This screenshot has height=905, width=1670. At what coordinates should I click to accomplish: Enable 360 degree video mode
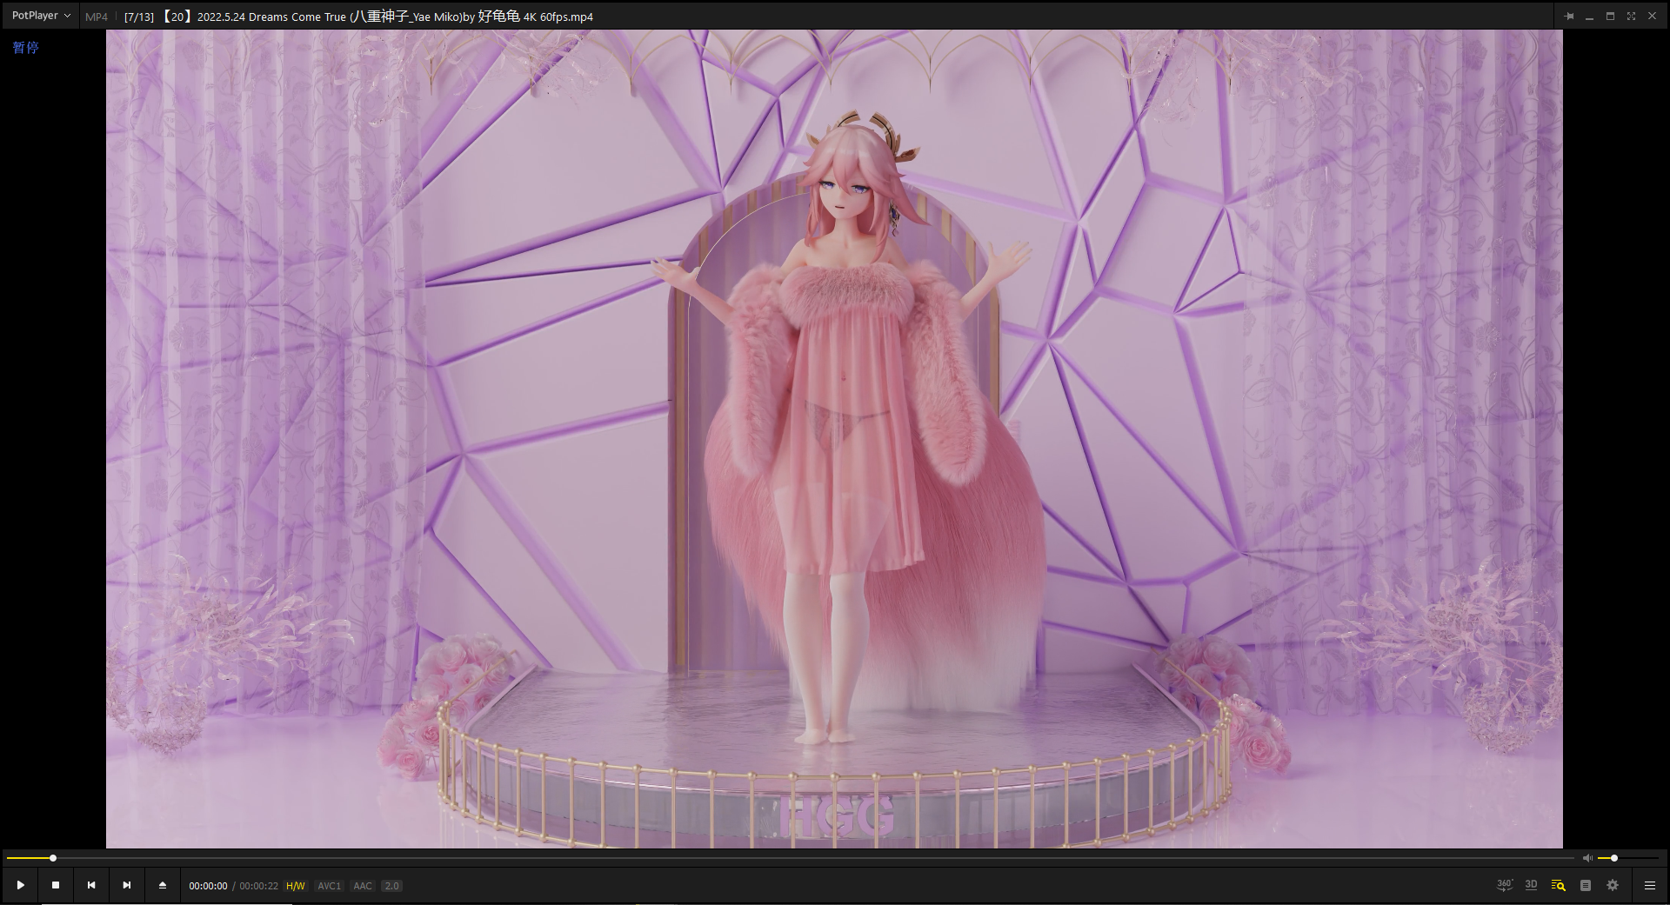(1504, 885)
